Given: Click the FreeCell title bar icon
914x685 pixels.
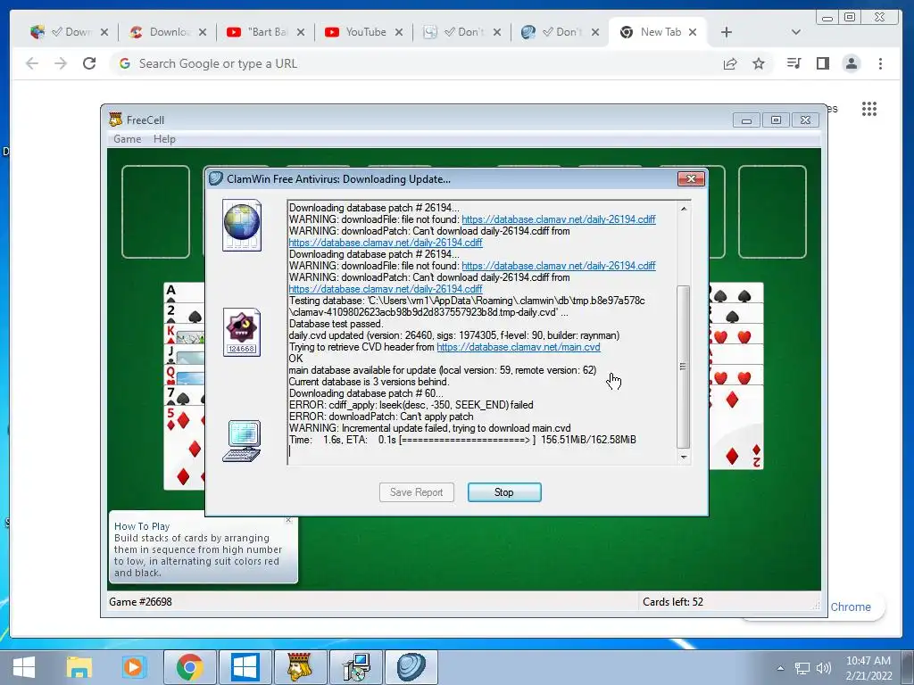Looking at the screenshot, I should pyautogui.click(x=115, y=120).
